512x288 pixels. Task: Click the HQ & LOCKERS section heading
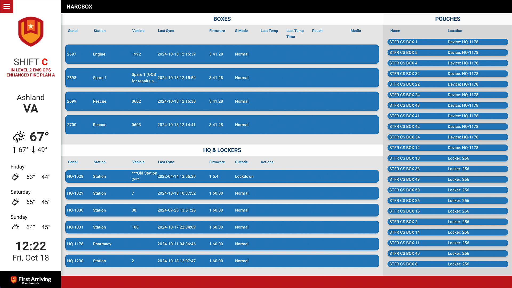click(x=222, y=150)
